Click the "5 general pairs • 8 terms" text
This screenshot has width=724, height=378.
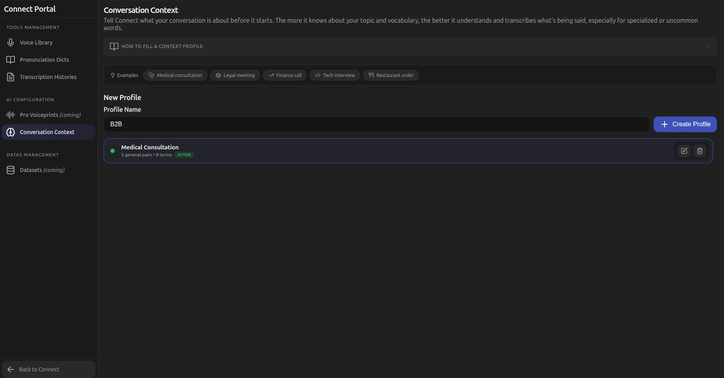pos(147,155)
